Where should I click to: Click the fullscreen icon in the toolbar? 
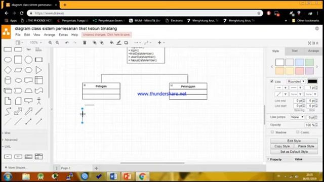click(x=309, y=43)
